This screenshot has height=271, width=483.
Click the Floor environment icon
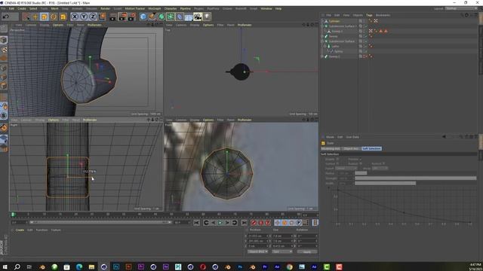[x=189, y=17]
